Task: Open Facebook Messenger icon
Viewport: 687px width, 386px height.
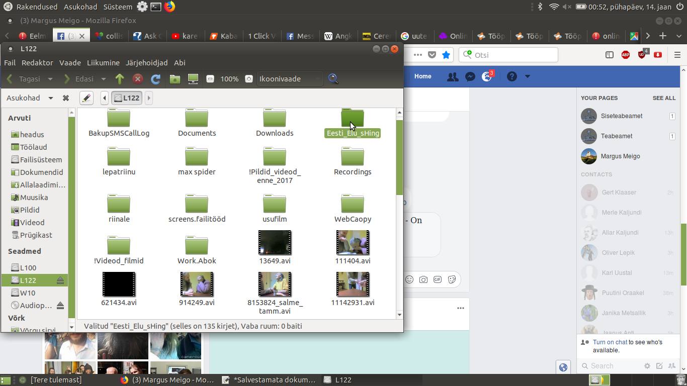Action: (x=470, y=76)
